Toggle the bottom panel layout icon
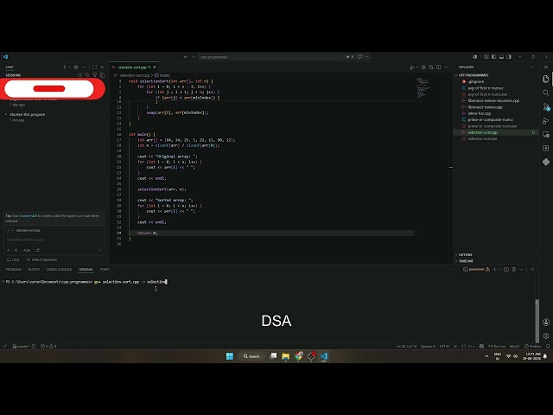Viewport: 553px width, 415px height. coord(501,57)
